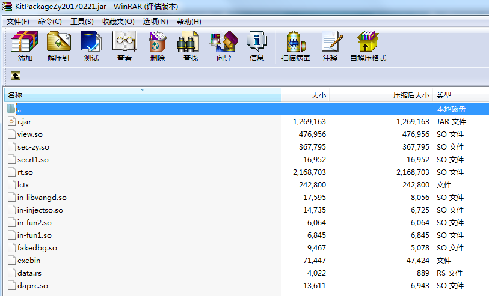
Task: Select the in-libvangd.so file name
Action: click(x=42, y=198)
